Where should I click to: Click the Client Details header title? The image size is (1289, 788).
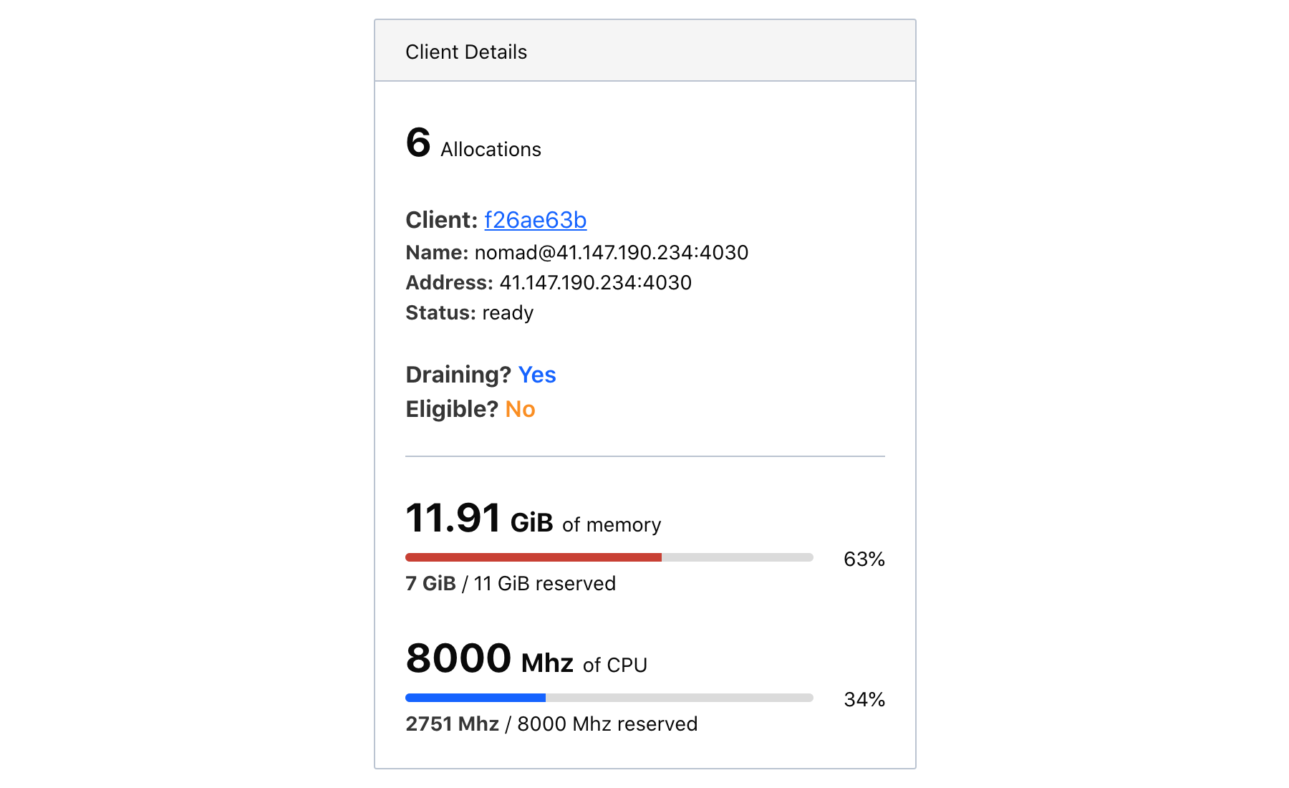465,52
